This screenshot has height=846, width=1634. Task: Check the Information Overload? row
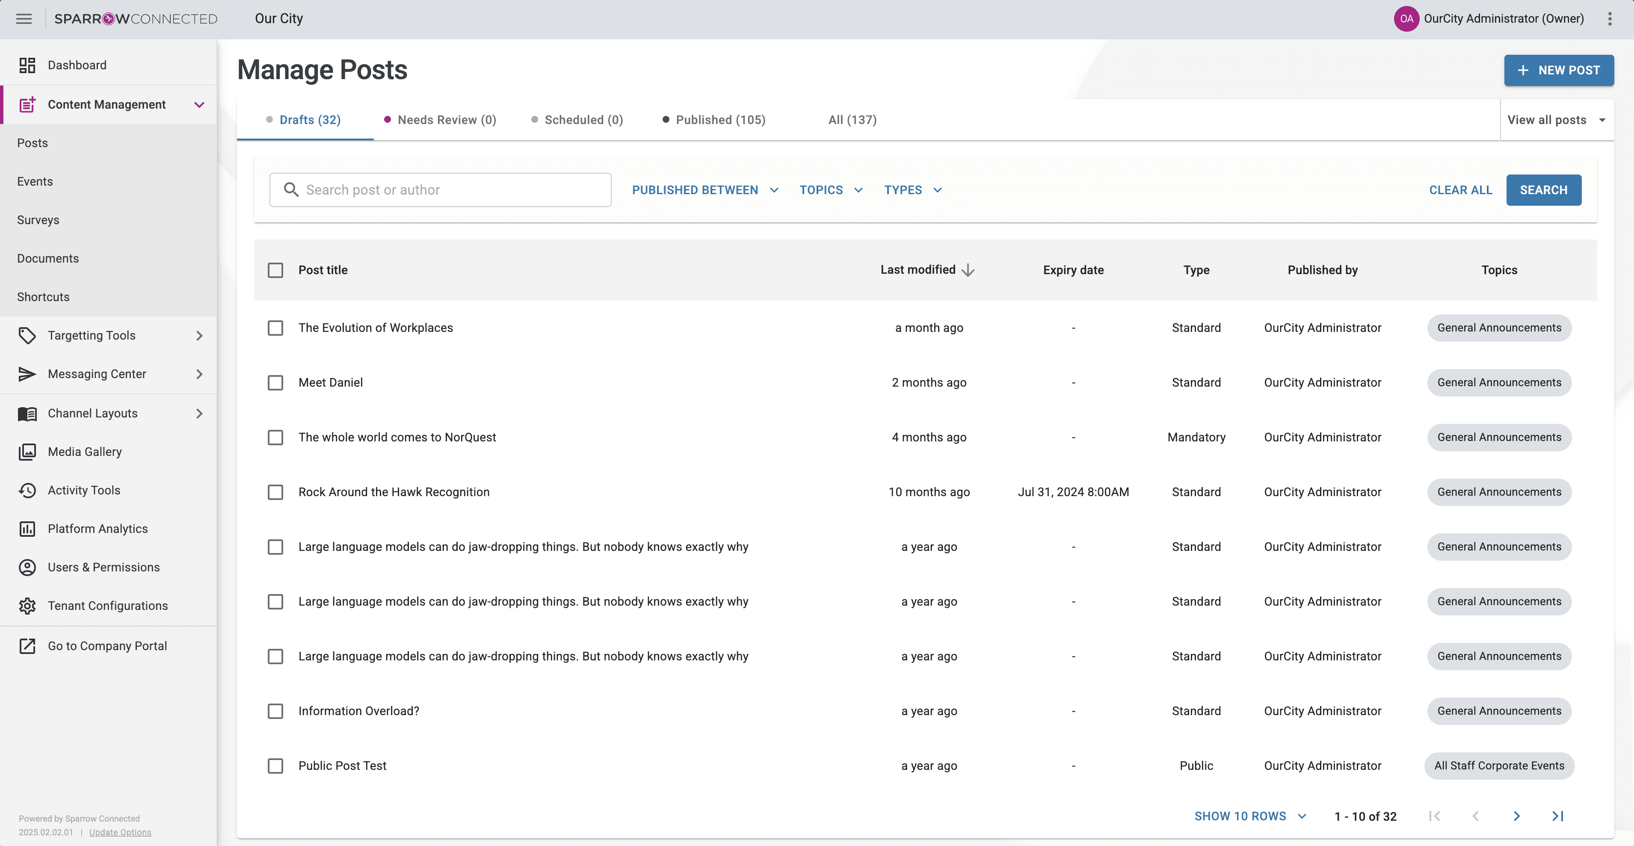click(x=275, y=712)
